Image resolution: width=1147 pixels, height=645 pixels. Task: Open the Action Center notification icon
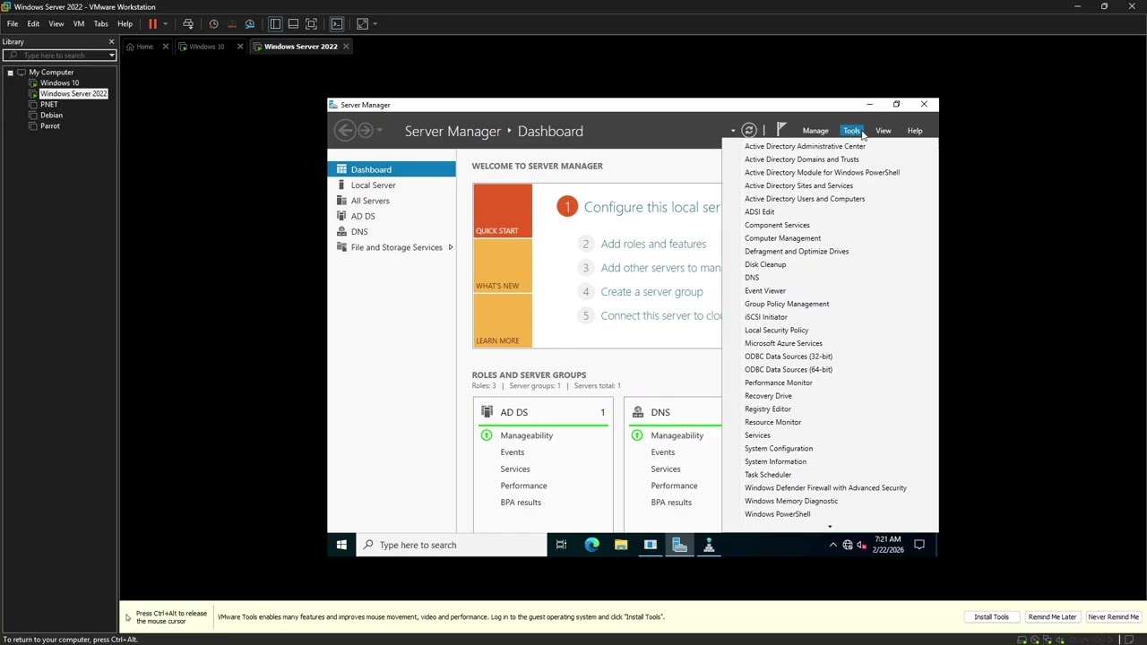tap(918, 545)
